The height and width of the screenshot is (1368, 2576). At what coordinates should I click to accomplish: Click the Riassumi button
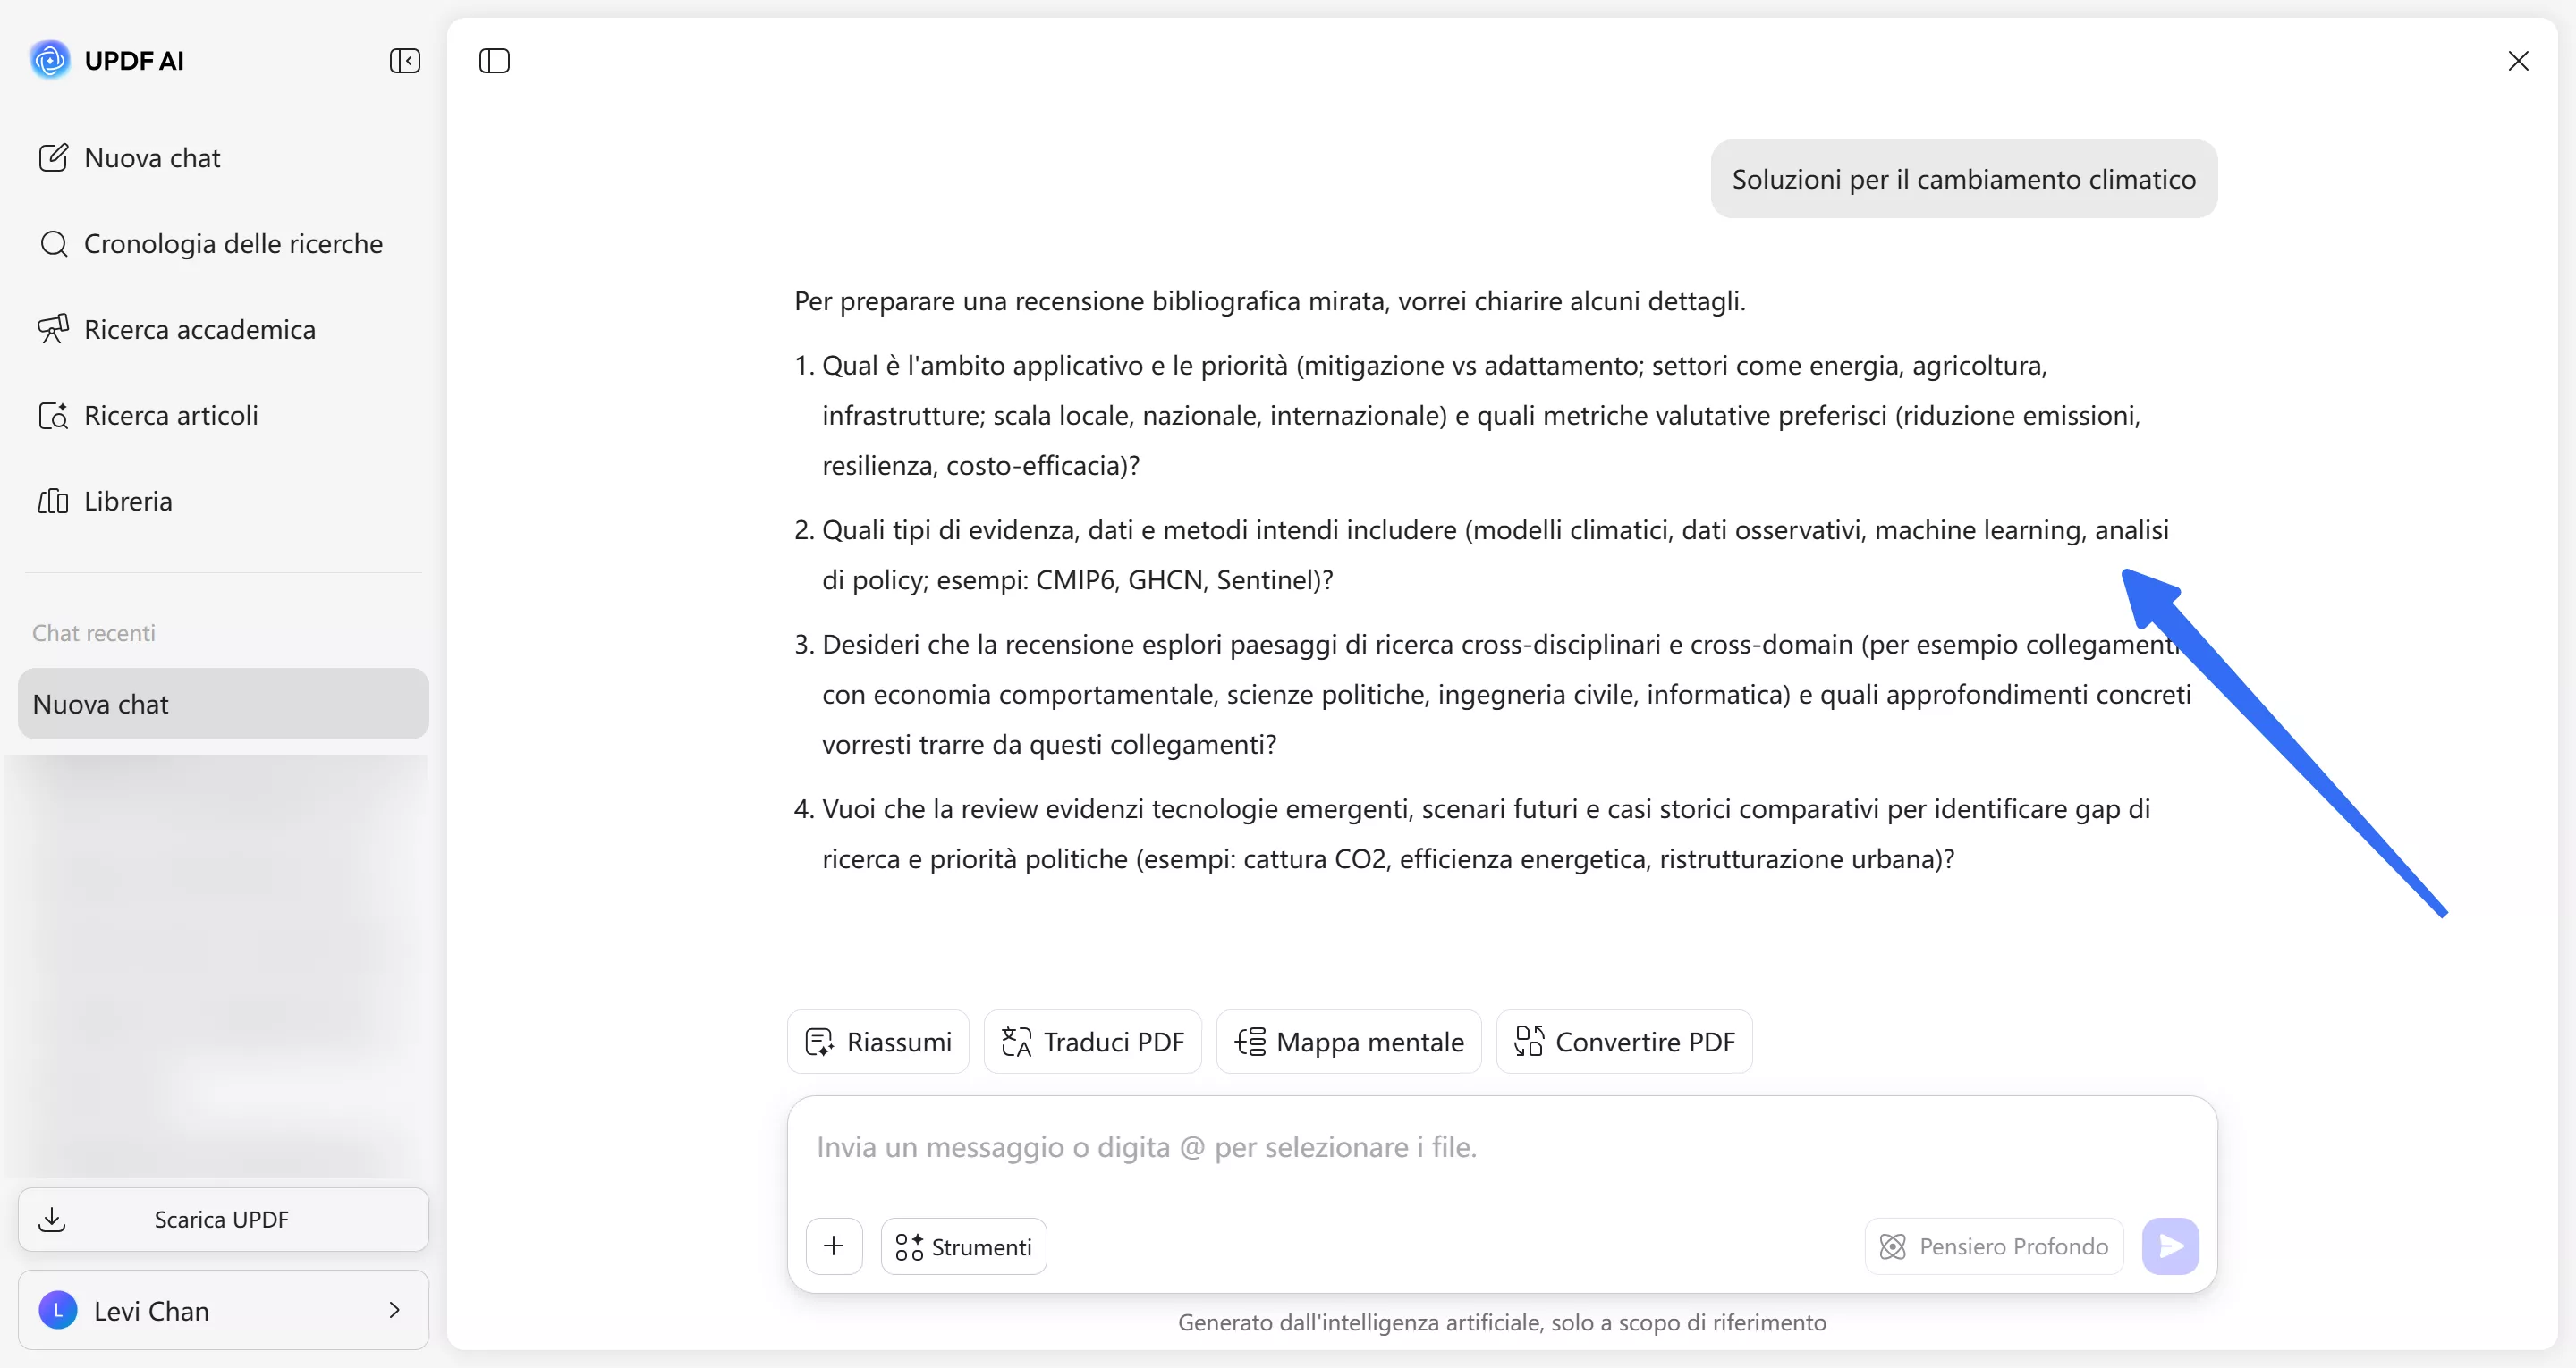(877, 1041)
